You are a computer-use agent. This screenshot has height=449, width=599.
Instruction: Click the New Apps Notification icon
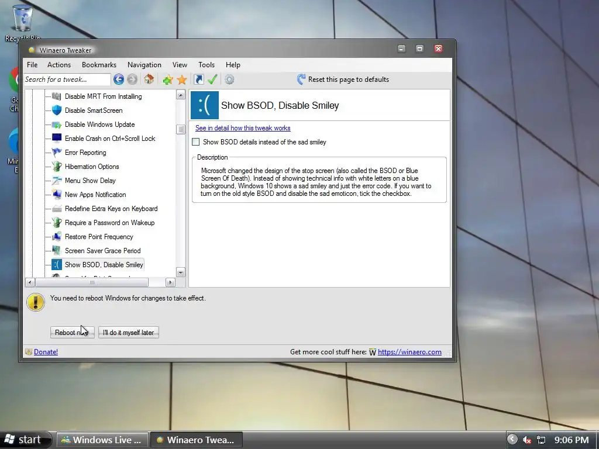click(x=57, y=194)
